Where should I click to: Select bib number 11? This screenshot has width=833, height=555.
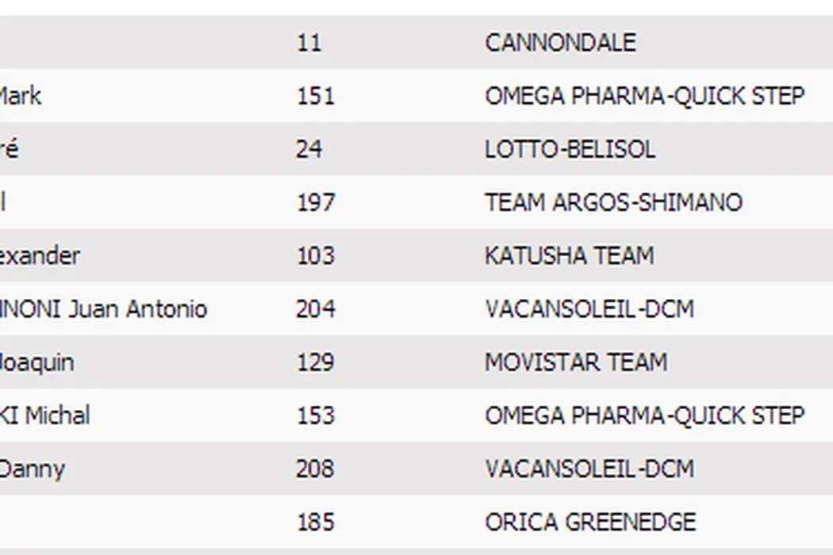point(309,43)
